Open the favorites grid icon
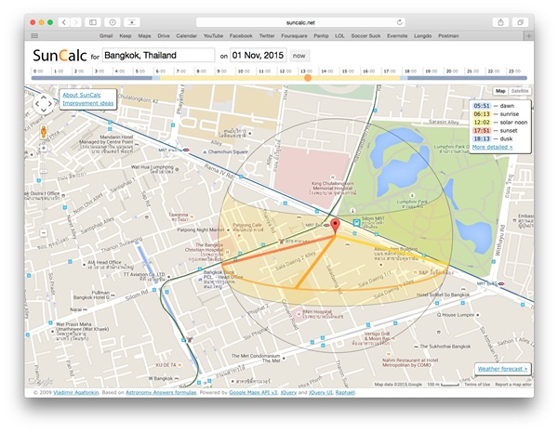Viewport: 558px width, 432px height. 34,36
